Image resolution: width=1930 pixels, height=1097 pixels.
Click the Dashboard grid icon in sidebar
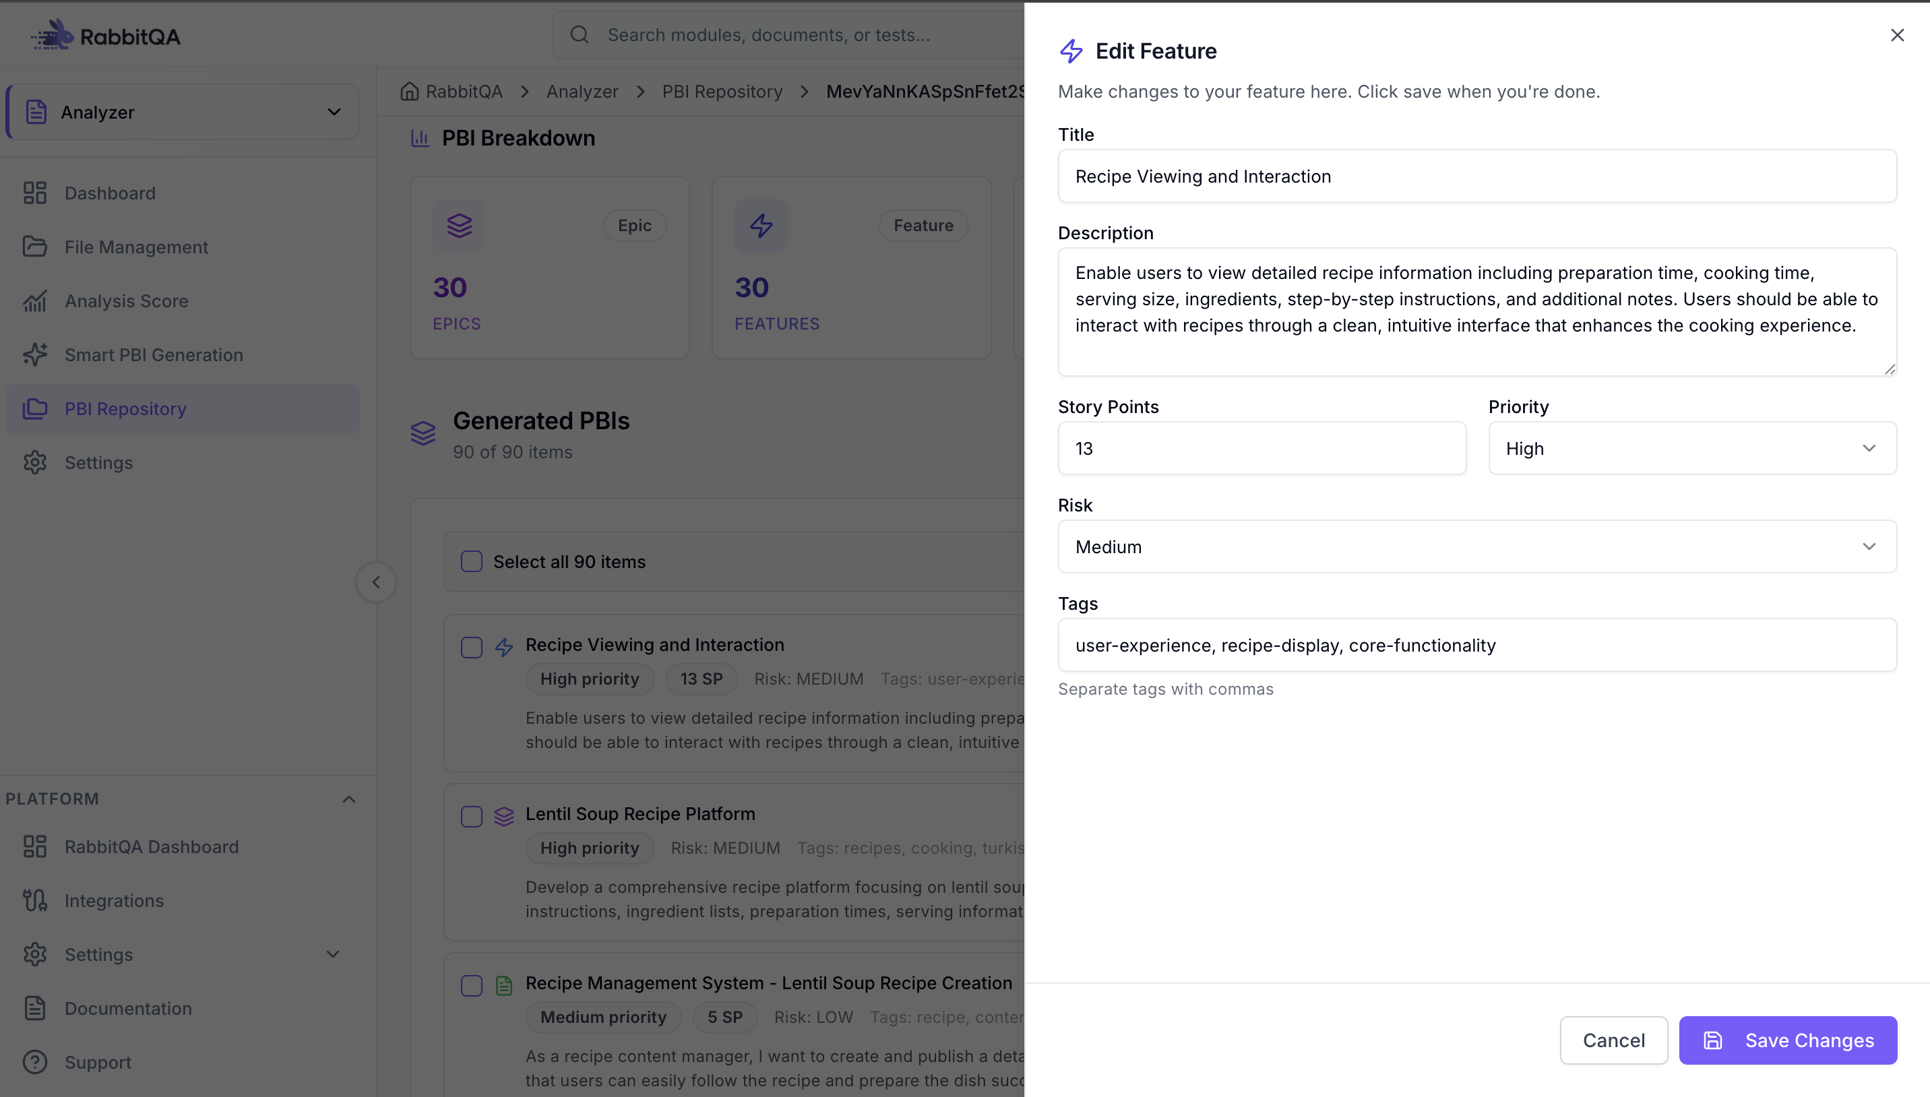click(34, 193)
